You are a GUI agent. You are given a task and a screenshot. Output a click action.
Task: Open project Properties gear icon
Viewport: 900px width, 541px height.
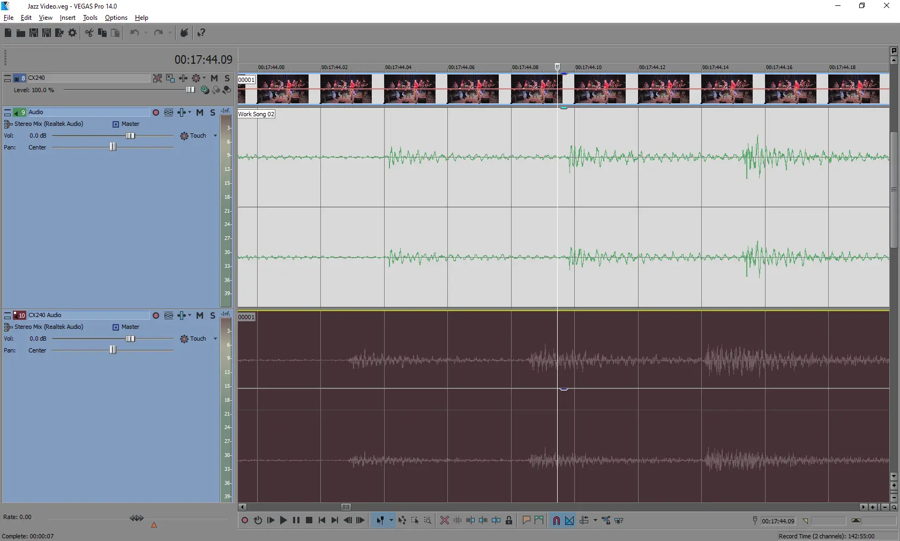(72, 33)
